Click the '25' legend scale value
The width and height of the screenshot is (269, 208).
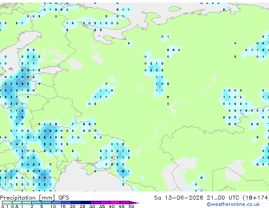(x=82, y=206)
